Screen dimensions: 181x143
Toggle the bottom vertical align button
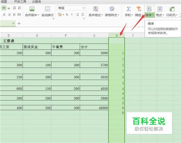coord(9,8)
